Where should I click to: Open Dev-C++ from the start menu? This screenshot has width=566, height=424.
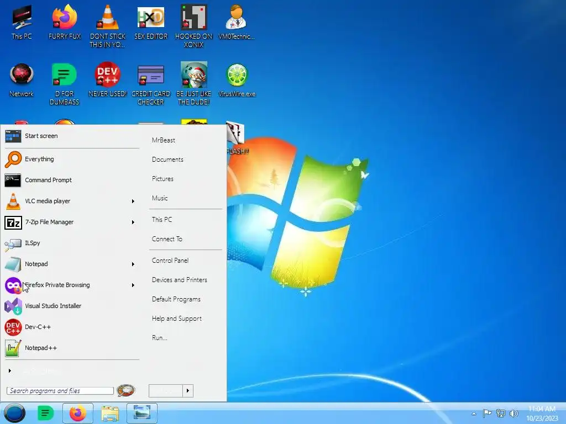(71, 327)
